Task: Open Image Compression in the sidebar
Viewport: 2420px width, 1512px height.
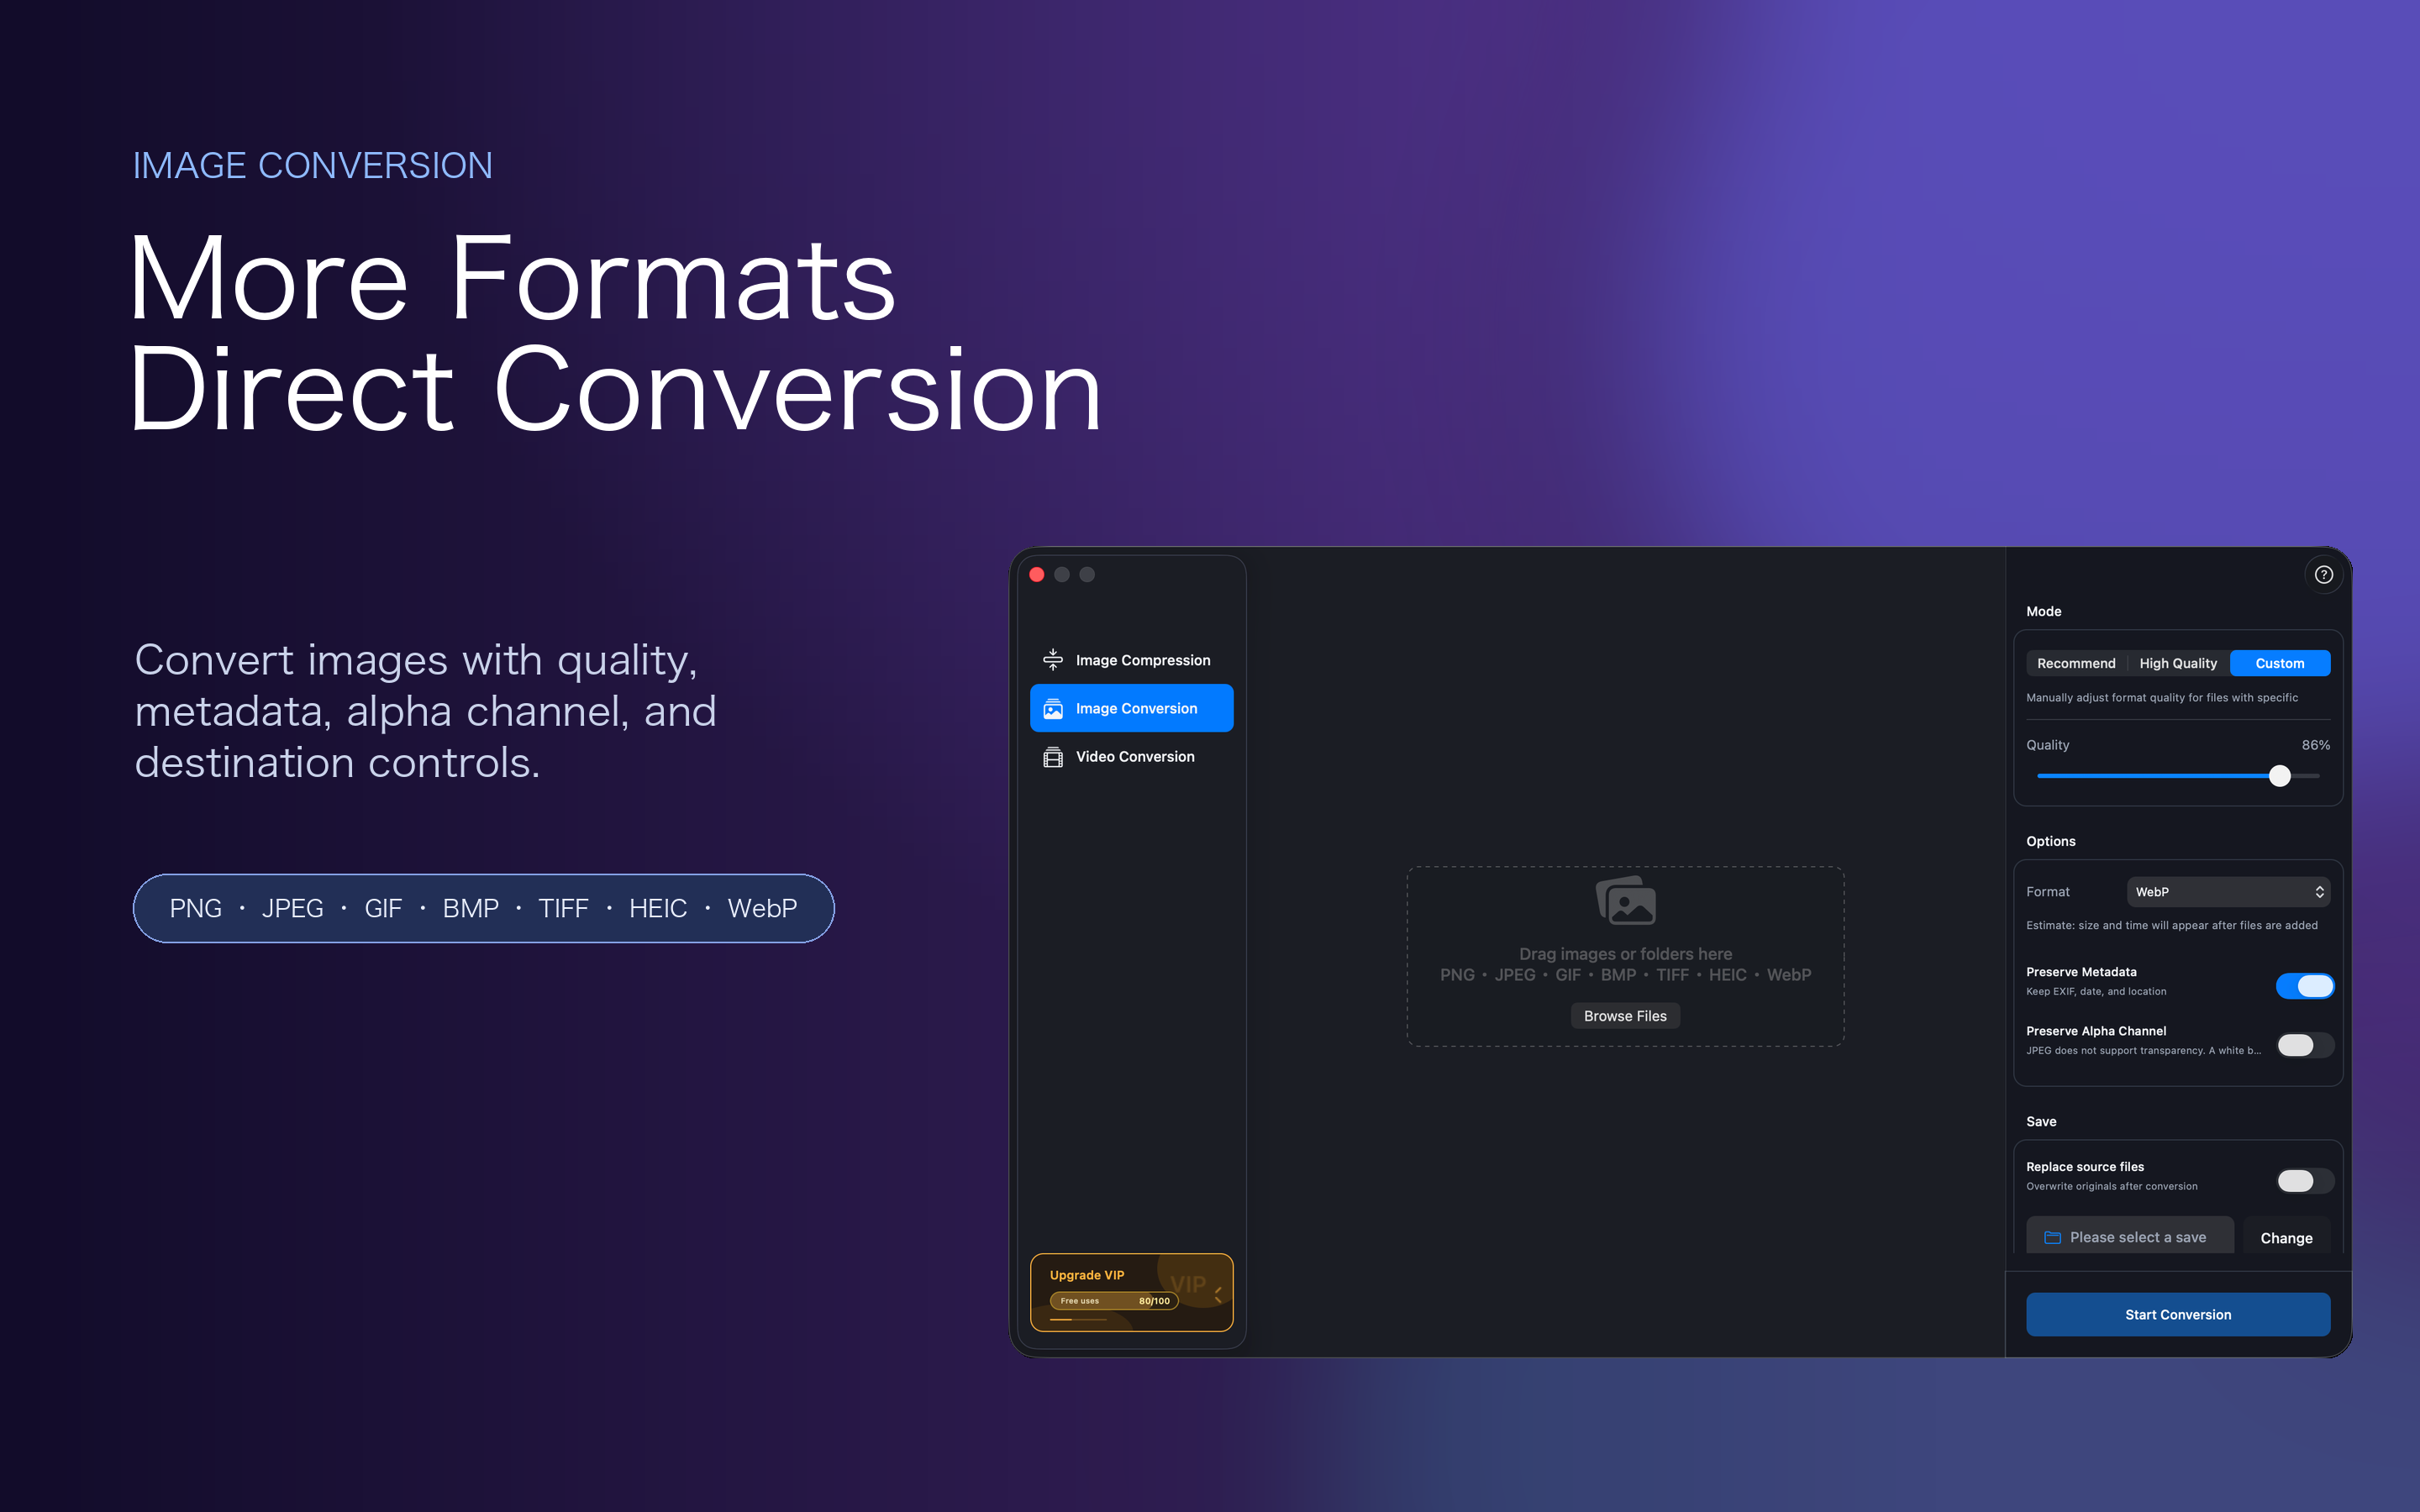Action: click(1131, 660)
